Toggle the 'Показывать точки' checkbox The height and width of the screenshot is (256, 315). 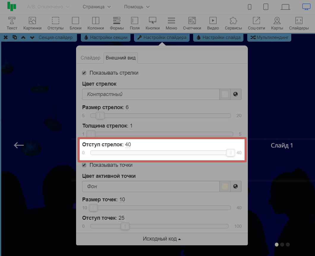84,165
